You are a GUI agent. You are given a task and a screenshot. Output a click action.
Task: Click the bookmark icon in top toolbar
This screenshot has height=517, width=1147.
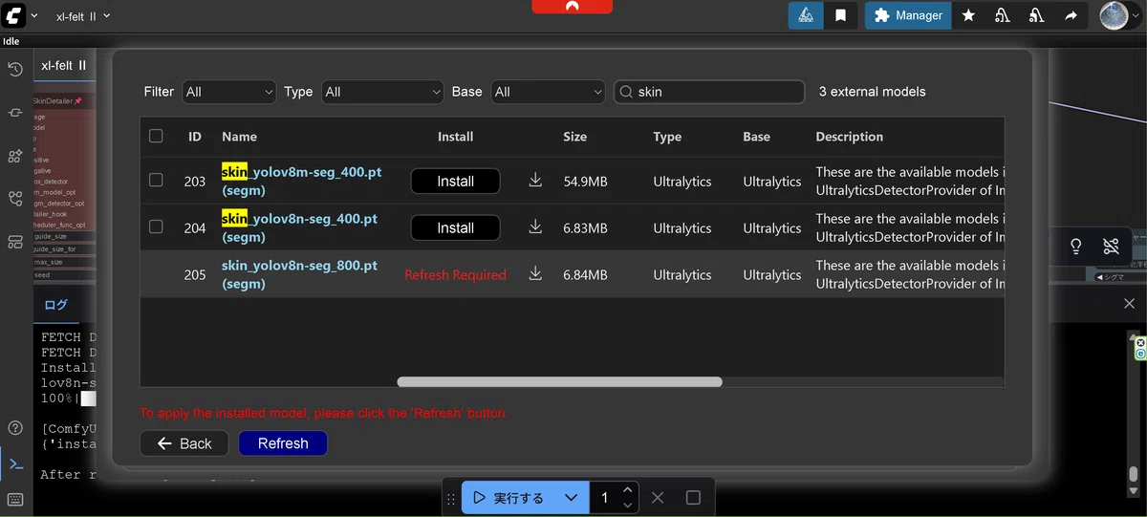point(840,15)
